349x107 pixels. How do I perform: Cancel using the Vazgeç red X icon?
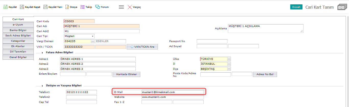point(130,7)
